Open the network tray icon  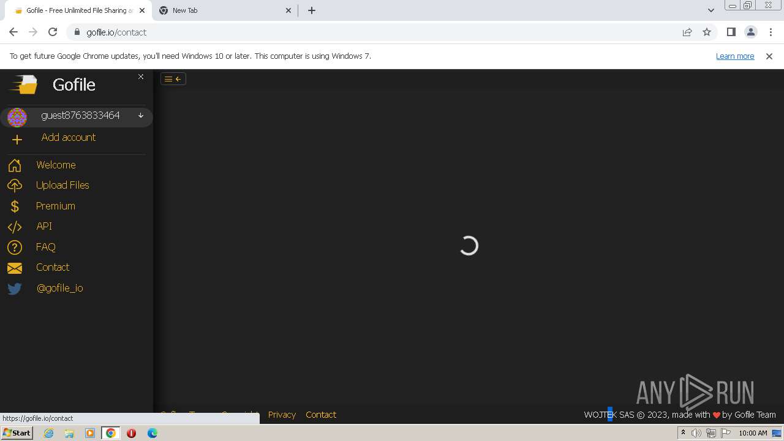(x=711, y=433)
